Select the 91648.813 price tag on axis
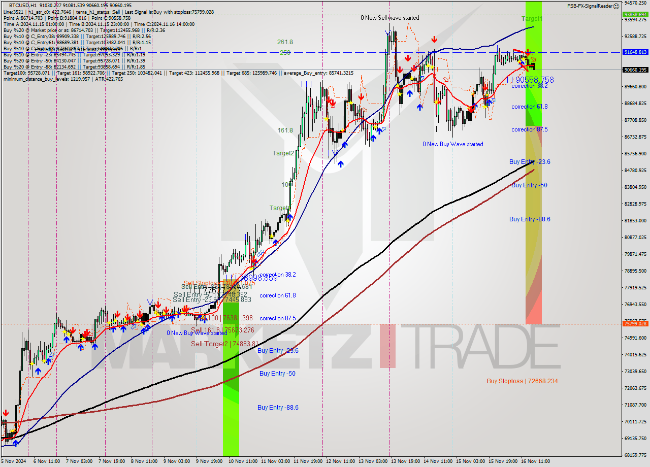The image size is (650, 467). [635, 52]
